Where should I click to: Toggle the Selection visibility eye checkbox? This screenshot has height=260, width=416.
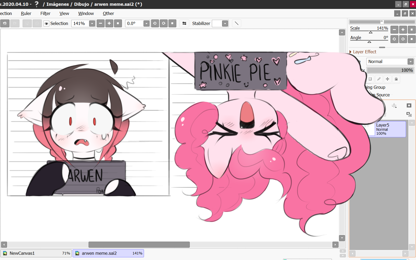coord(46,24)
